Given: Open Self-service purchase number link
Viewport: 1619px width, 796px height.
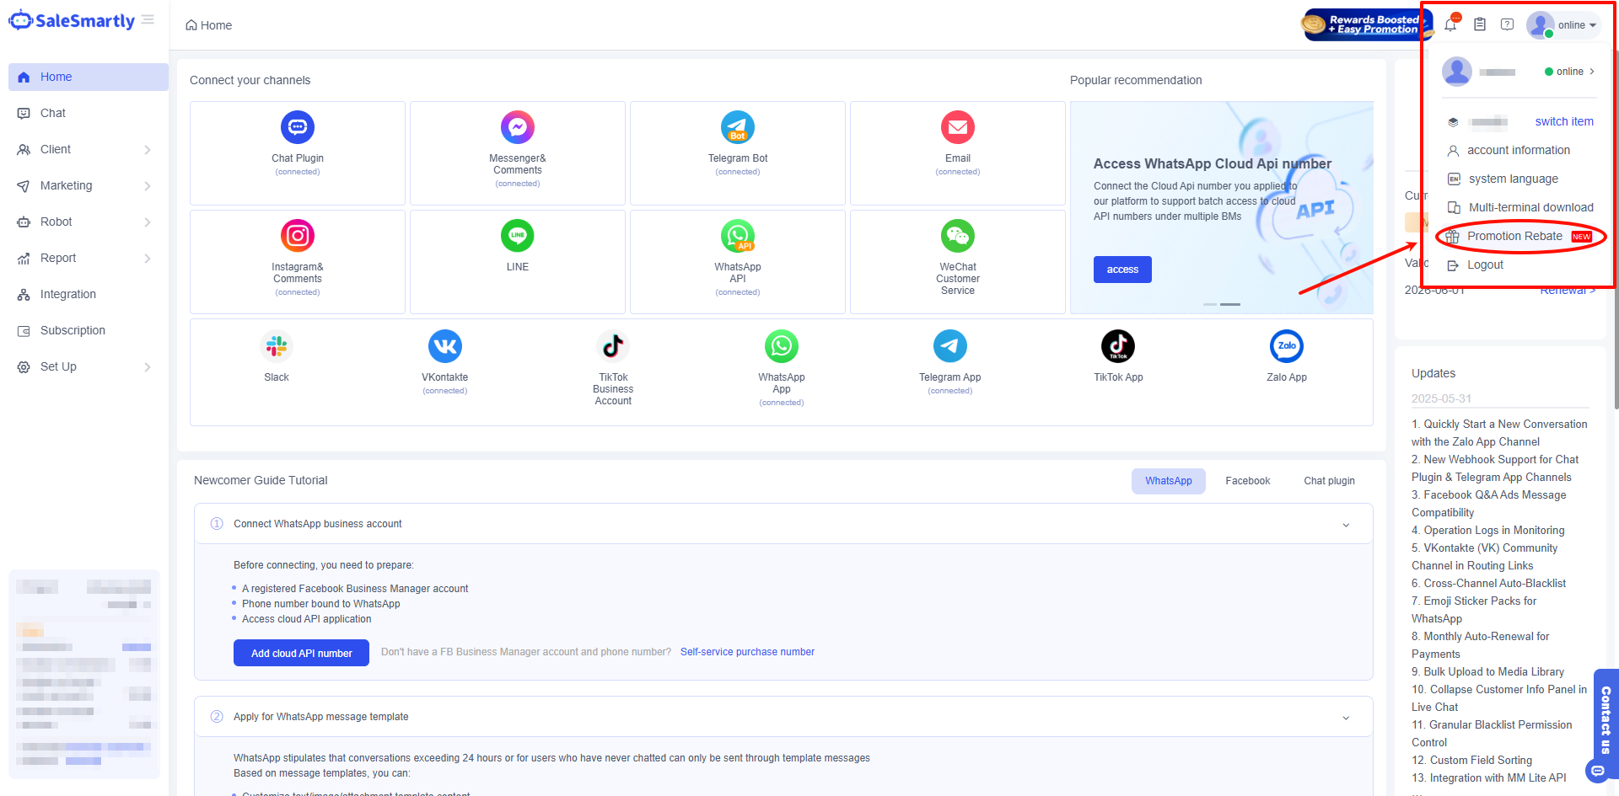Looking at the screenshot, I should 747,652.
